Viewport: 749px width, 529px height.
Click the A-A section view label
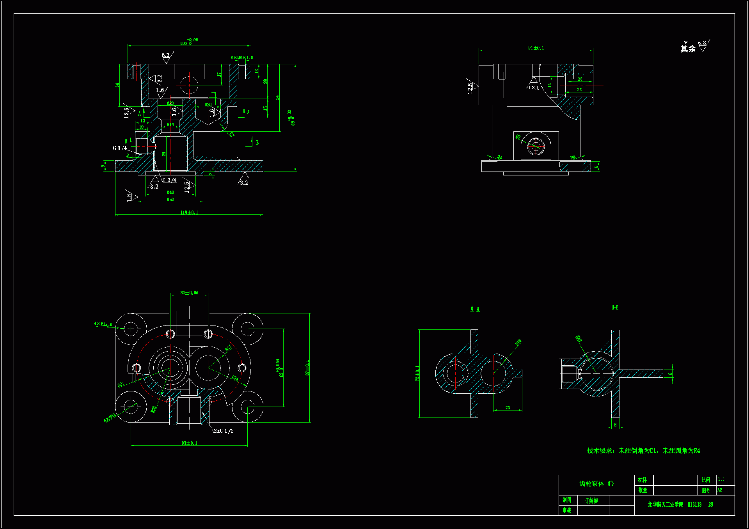[475, 310]
